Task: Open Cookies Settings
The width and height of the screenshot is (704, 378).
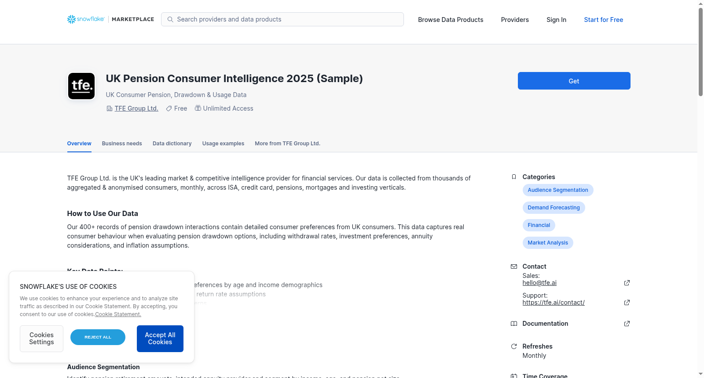Action: click(x=41, y=338)
